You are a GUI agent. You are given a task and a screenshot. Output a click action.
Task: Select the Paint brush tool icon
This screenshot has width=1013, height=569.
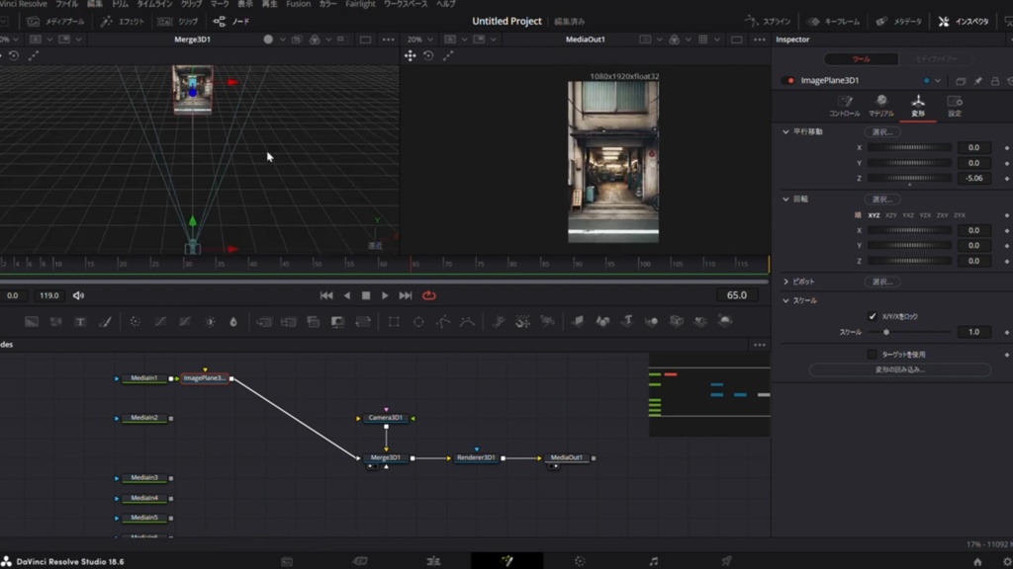tap(105, 322)
